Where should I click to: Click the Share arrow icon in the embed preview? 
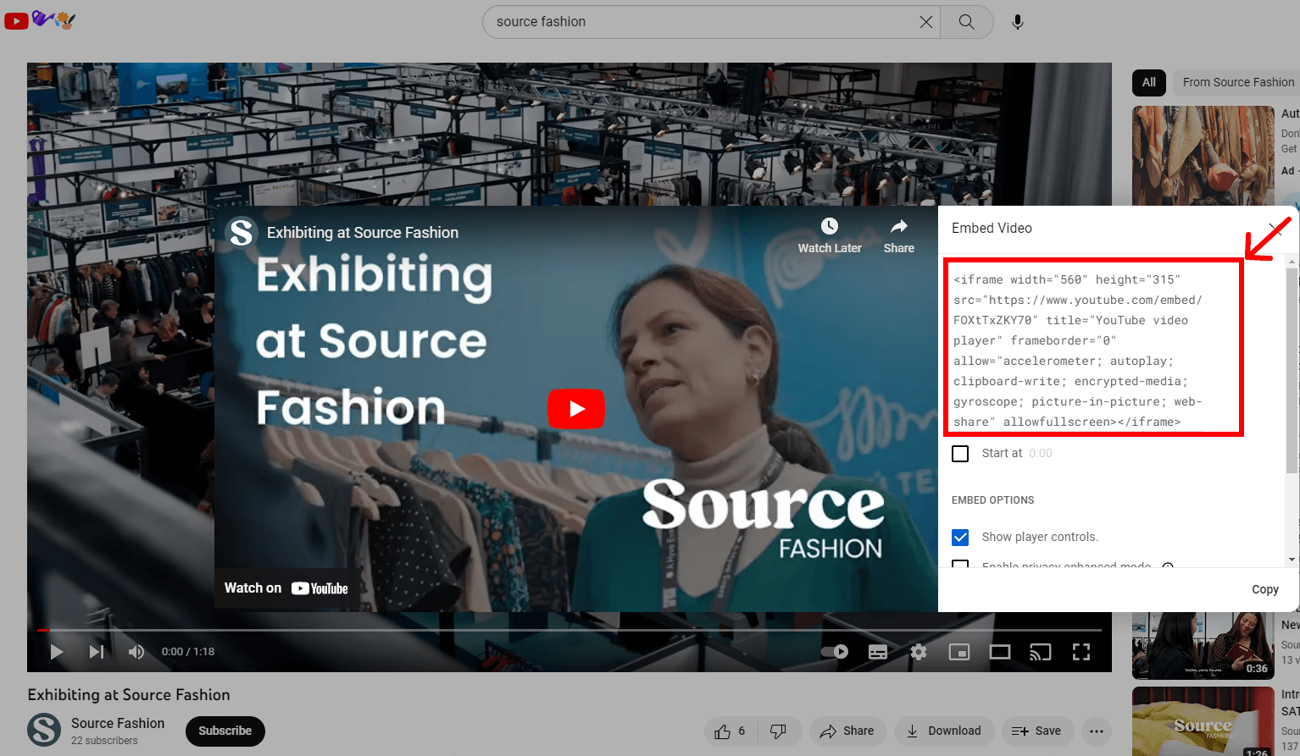[899, 226]
